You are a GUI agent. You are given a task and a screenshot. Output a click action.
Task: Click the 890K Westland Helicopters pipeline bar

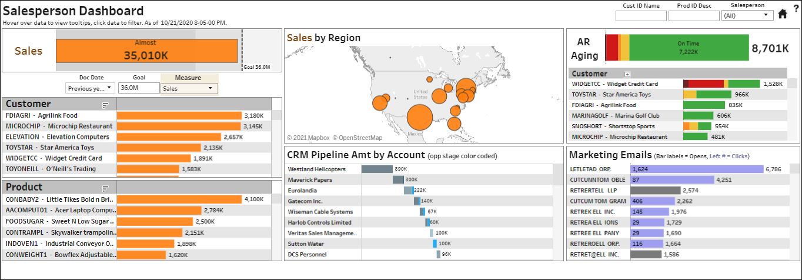pyautogui.click(x=377, y=169)
